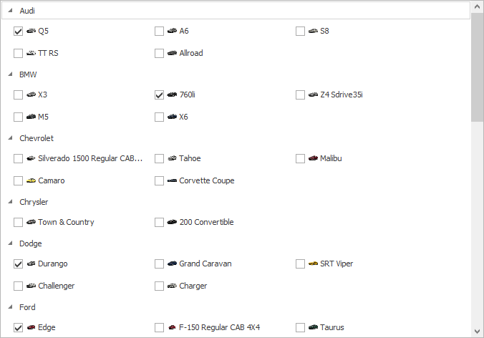This screenshot has height=338, width=484.
Task: Click the vertical scrollbar thumb
Action: tap(477, 68)
